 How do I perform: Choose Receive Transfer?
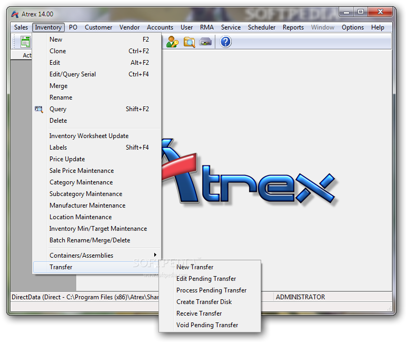point(210,313)
